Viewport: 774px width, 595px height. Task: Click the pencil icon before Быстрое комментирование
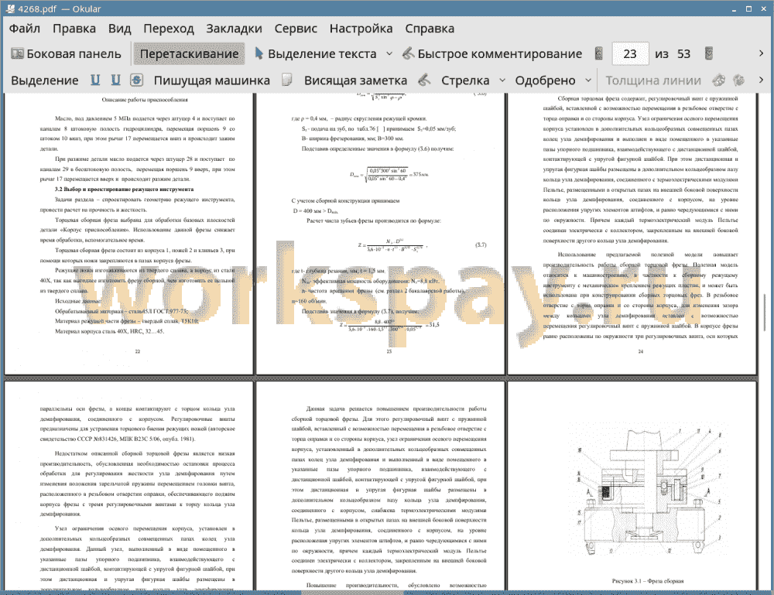point(408,53)
